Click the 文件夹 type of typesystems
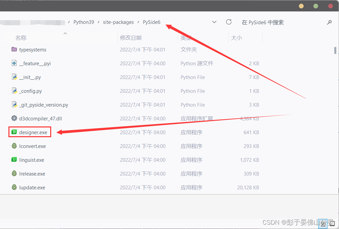339x229 pixels. [188, 50]
